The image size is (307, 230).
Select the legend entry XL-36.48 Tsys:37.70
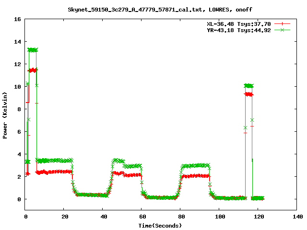click(239, 24)
